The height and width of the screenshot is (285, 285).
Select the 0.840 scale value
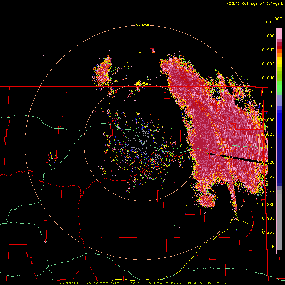268,78
